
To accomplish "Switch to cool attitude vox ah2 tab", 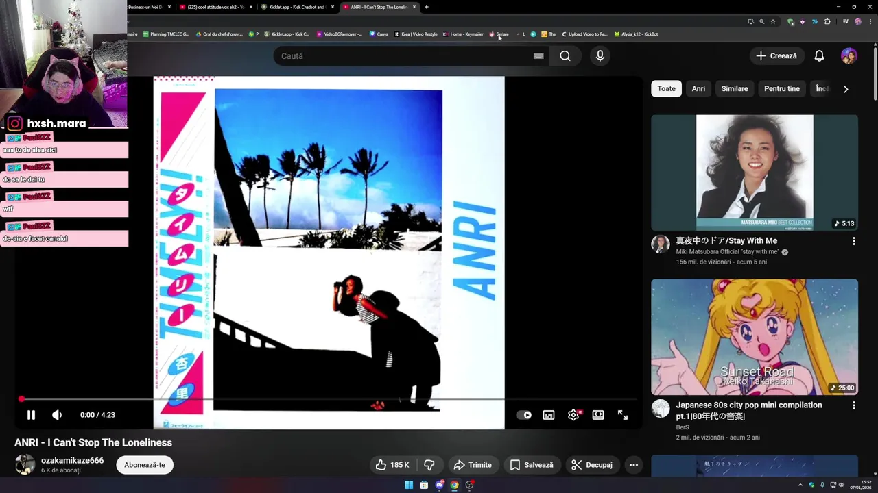I will coord(215,7).
